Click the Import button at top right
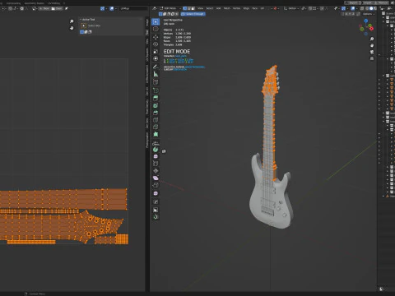This screenshot has width=395, height=296. pos(369,2)
